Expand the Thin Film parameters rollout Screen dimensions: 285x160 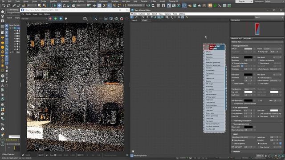pos(242,120)
